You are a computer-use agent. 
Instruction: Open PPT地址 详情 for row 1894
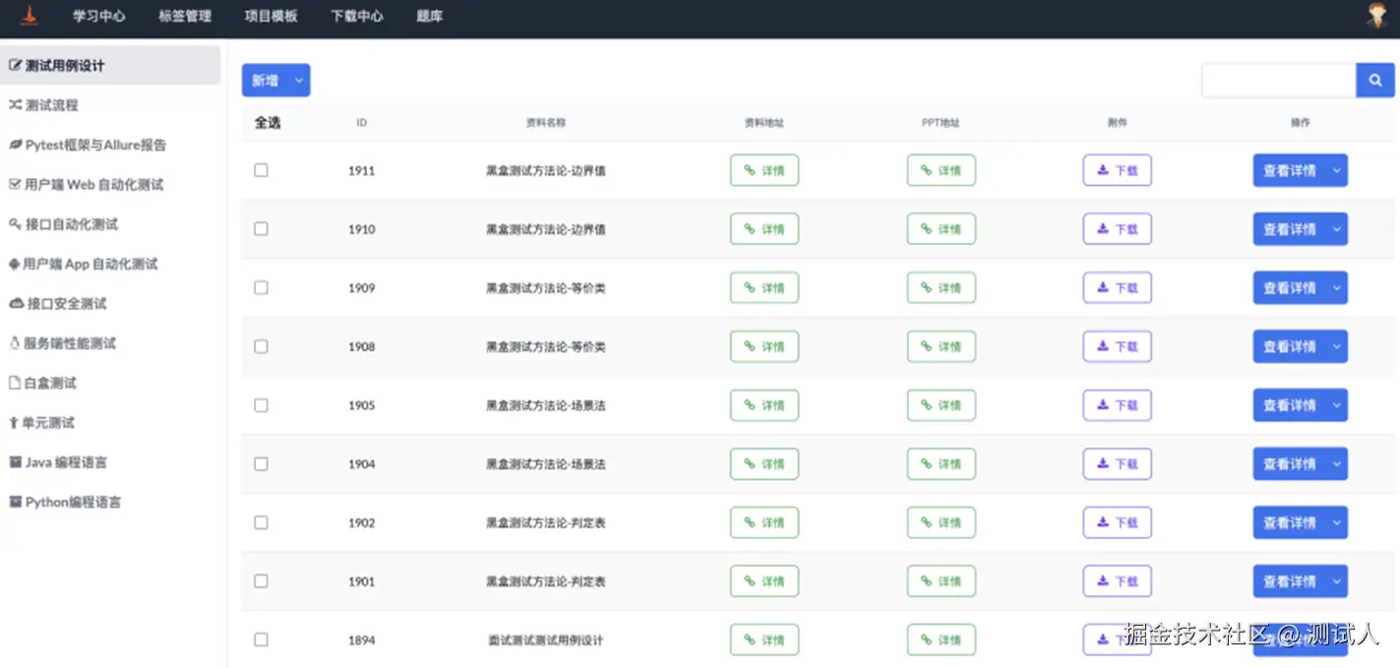pos(942,639)
